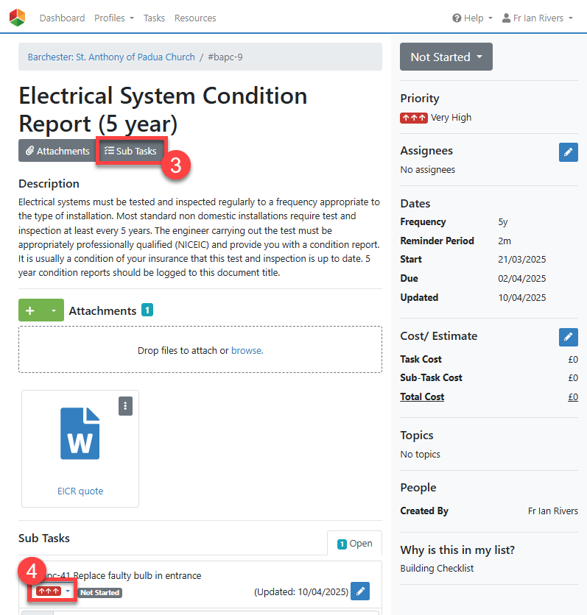The width and height of the screenshot is (587, 615).
Task: Open the green add-attachment dropdown arrow
Action: click(54, 311)
